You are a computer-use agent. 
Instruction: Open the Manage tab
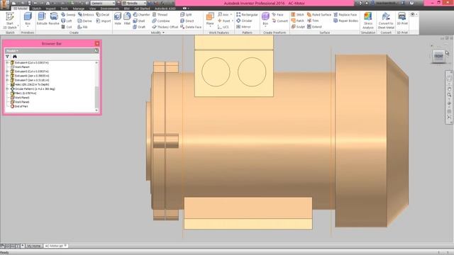tap(79, 8)
